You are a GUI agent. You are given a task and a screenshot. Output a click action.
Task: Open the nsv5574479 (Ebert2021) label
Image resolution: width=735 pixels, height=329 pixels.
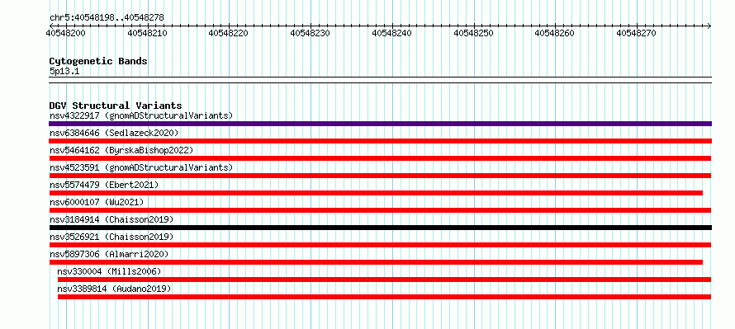point(104,185)
